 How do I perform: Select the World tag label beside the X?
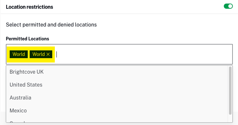39,54
